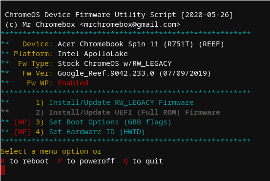
Task: Click the red P poweroff key
Action: click(x=60, y=161)
